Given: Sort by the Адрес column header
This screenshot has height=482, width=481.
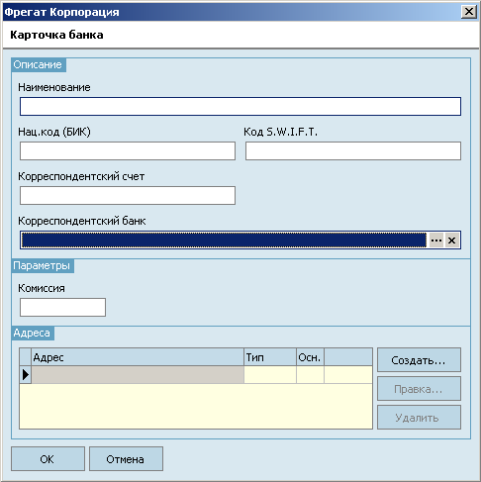Looking at the screenshot, I should click(138, 357).
